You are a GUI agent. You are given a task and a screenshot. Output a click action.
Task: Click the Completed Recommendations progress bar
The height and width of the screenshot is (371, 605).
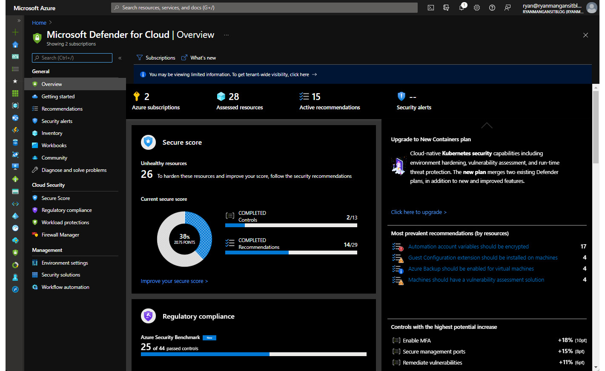[291, 253]
